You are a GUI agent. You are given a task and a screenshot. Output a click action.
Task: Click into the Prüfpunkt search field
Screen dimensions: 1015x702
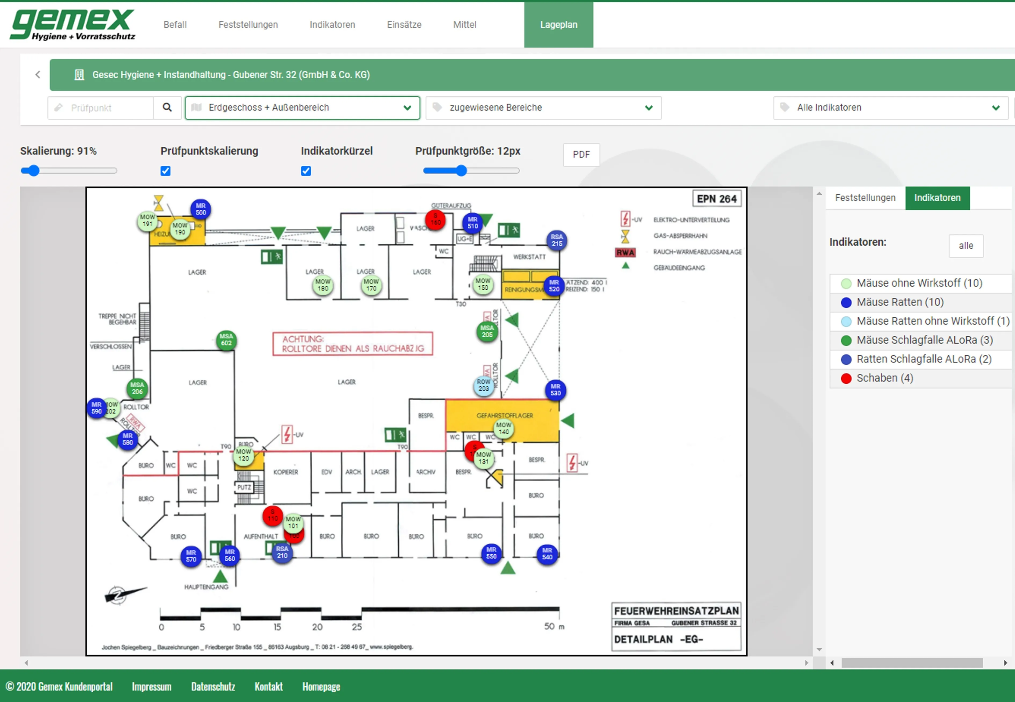click(x=101, y=108)
